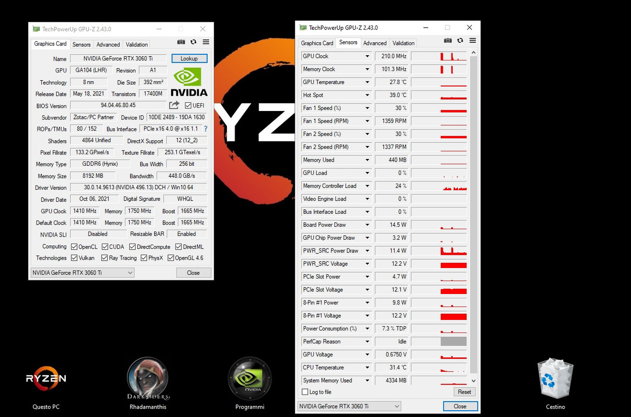Open Programmi desktop icon
Viewport: 631px width, 417px height.
click(250, 385)
